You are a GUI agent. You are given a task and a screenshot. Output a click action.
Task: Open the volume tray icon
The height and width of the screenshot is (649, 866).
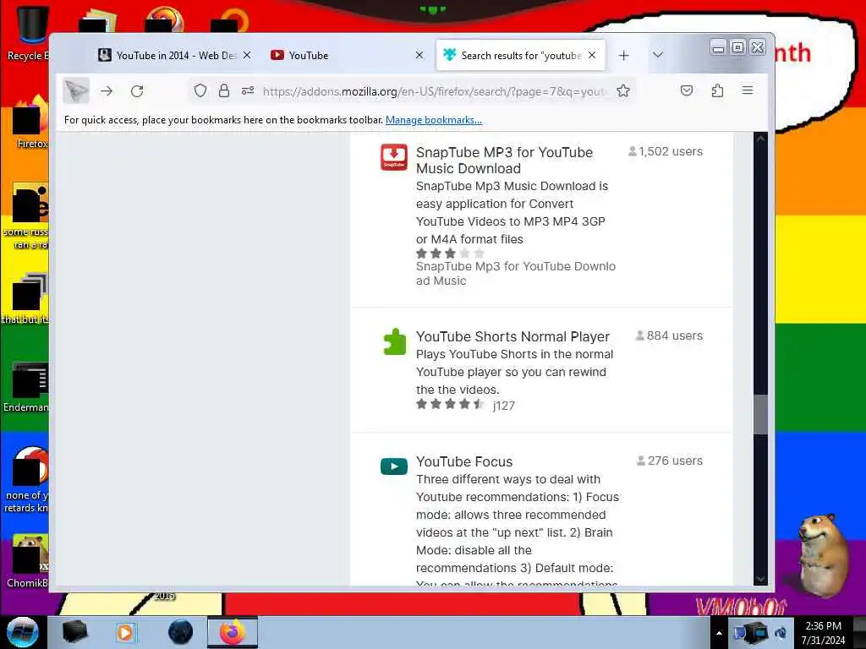tap(781, 633)
